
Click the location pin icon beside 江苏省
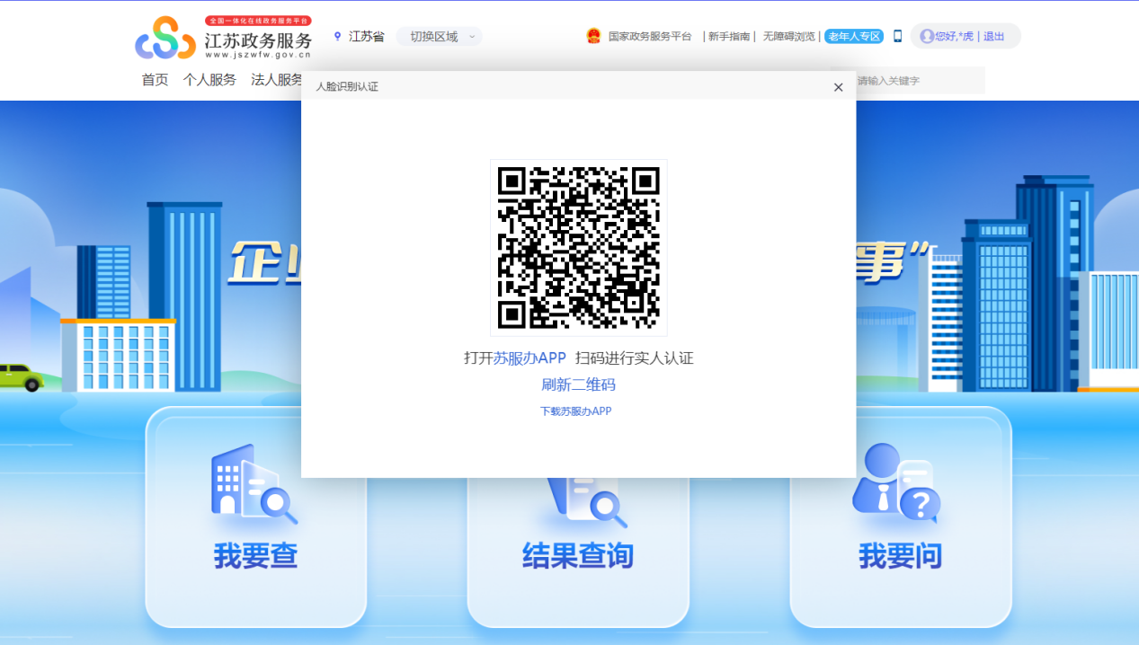(x=338, y=37)
